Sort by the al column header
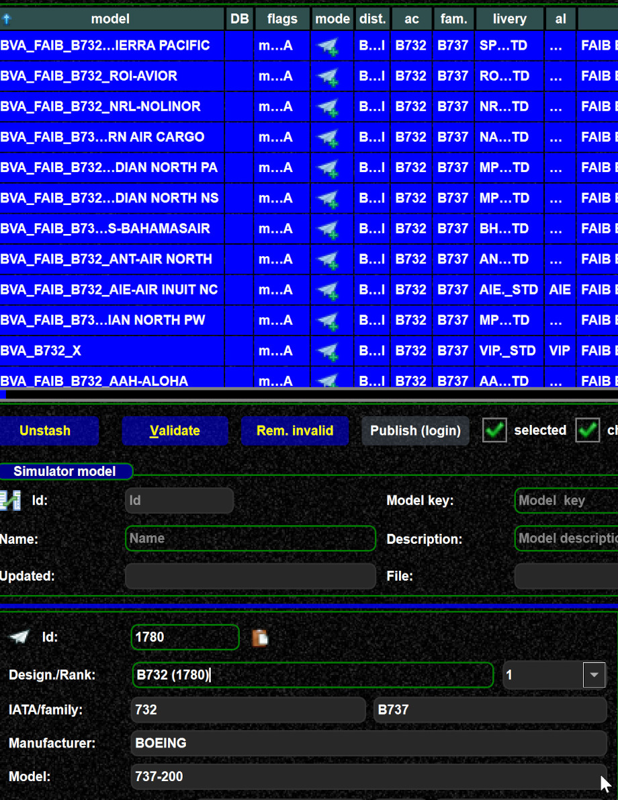The image size is (618, 800). click(x=561, y=19)
